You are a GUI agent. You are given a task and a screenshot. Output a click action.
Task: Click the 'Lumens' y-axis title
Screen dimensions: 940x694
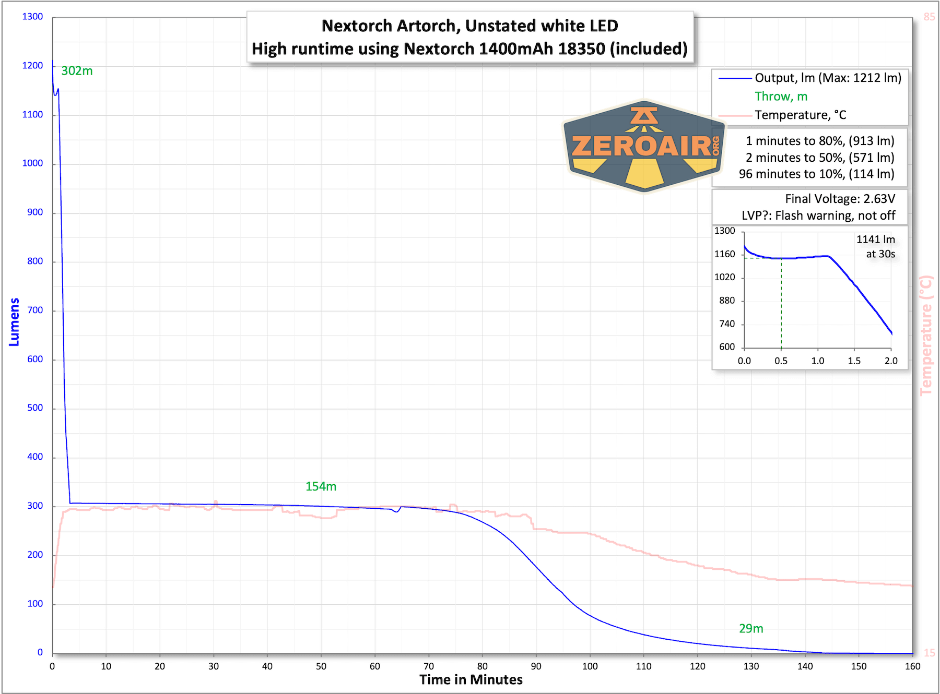tap(14, 322)
